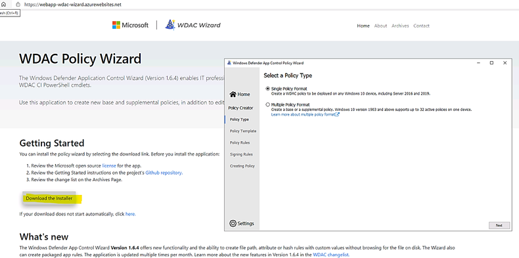
Task: Go to Creating Policy step in sidebar
Action: click(242, 166)
